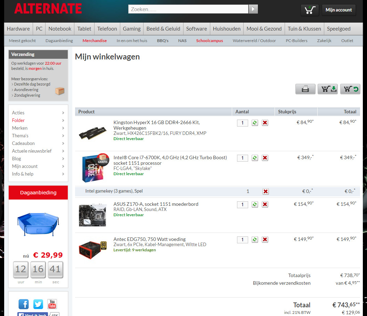367x316 pixels.
Task: Open the Outlet link
Action: tap(347, 41)
